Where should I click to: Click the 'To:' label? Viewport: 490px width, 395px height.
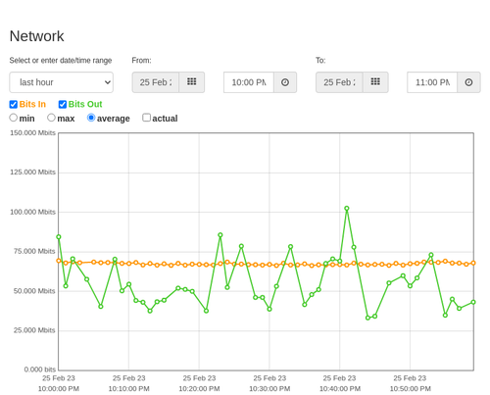(x=320, y=61)
